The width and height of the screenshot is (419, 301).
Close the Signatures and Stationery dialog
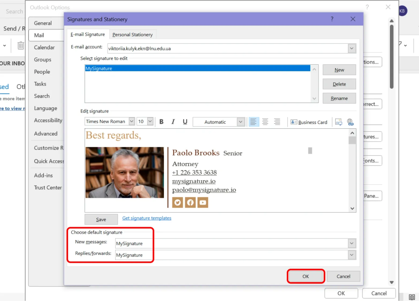click(353, 19)
